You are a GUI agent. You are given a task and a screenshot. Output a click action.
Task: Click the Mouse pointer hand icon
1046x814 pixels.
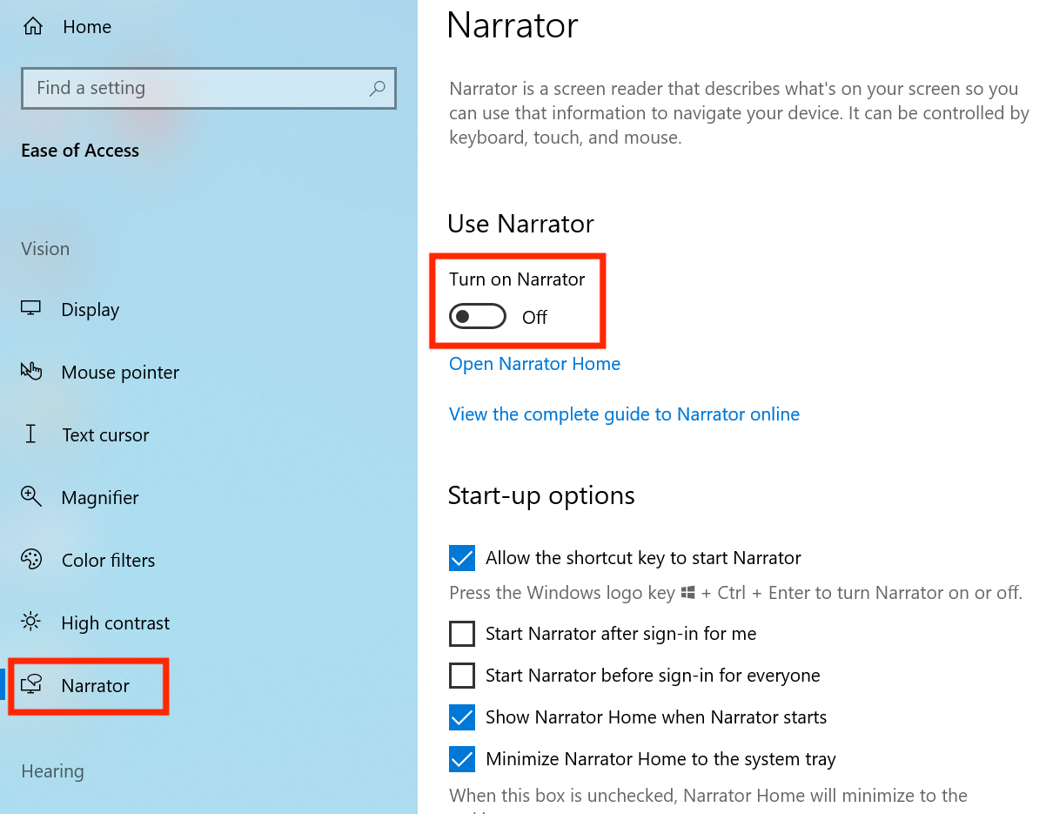(31, 372)
